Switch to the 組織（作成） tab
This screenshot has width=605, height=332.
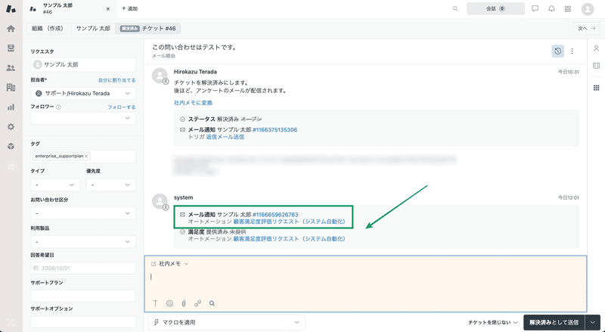(48, 29)
